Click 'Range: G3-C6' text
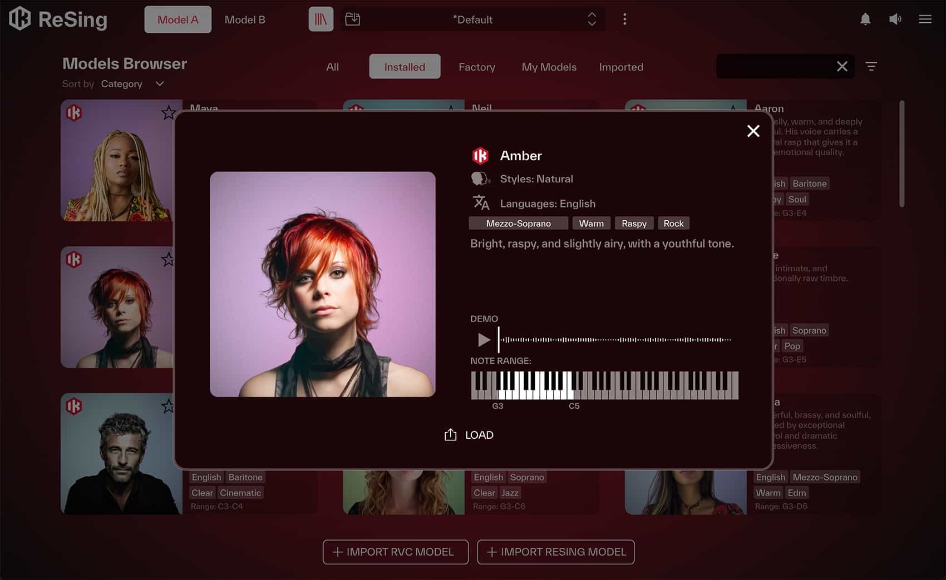Viewport: 946px width, 580px height. point(499,507)
